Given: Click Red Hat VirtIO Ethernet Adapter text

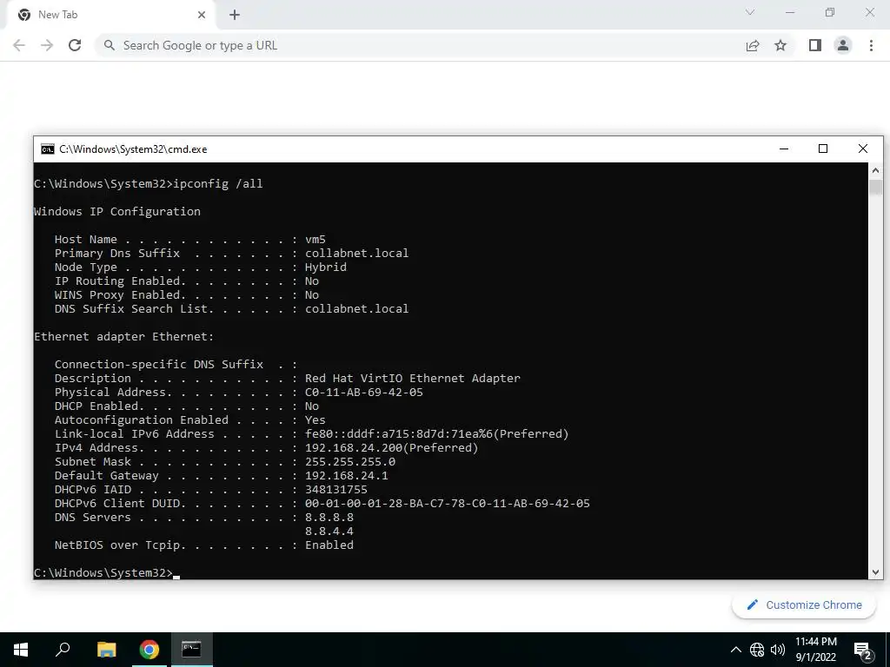Looking at the screenshot, I should [x=413, y=379].
